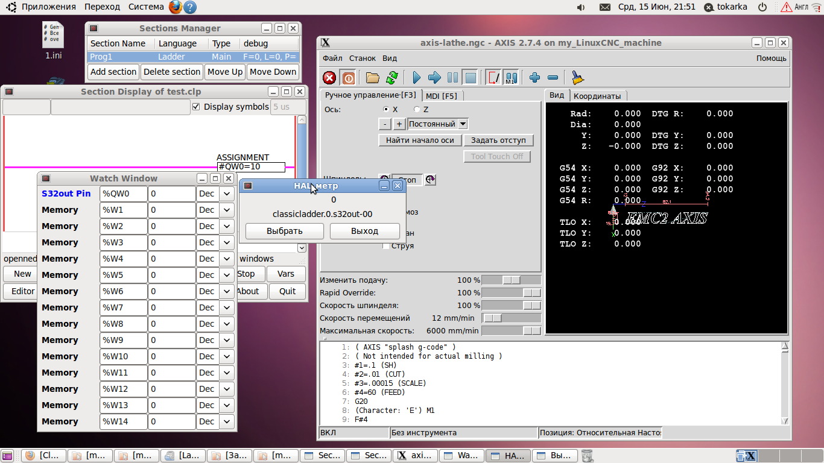
Task: Select the Z axis radio button
Action: (x=417, y=110)
